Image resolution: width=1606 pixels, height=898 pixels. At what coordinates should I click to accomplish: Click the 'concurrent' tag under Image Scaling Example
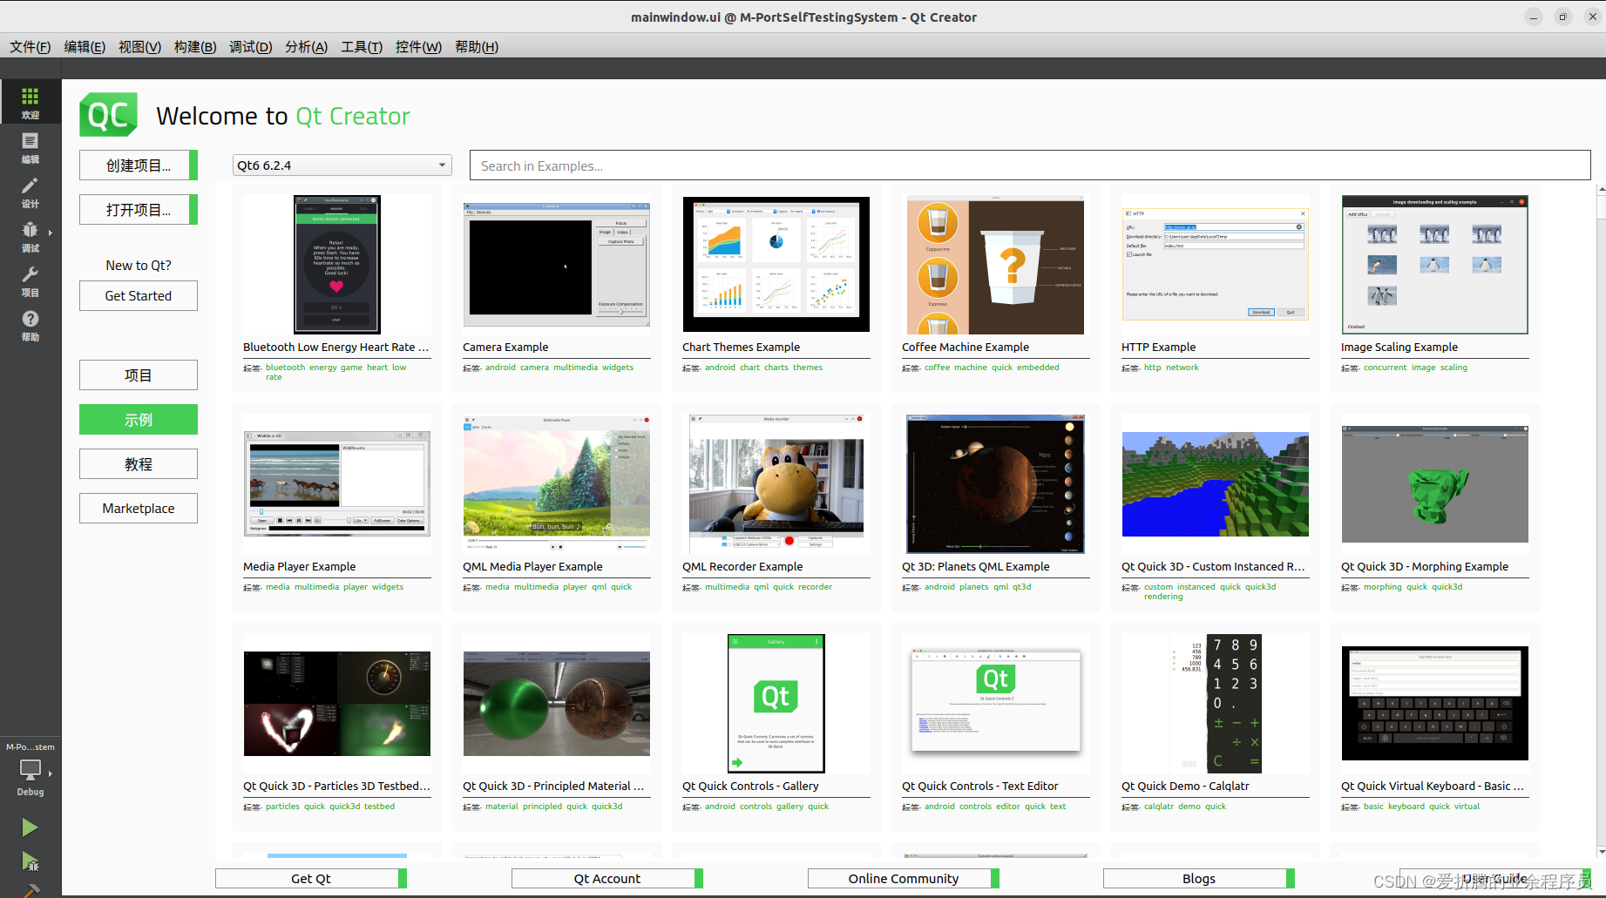[1386, 368]
